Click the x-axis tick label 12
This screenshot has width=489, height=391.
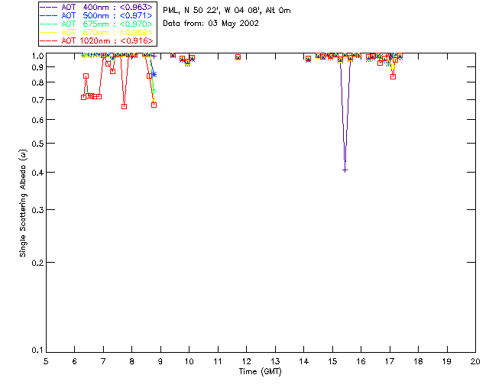(x=246, y=361)
